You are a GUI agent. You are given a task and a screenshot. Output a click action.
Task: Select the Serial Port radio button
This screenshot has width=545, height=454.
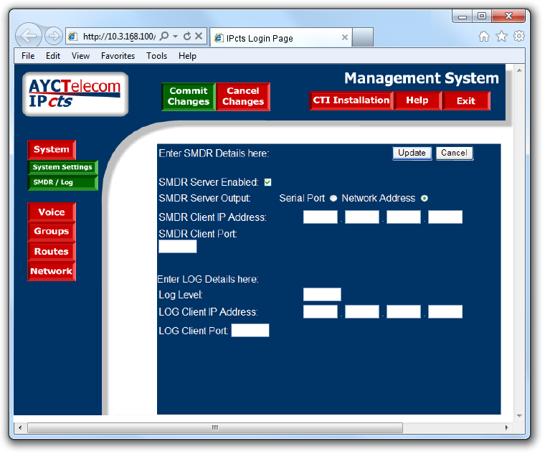333,199
